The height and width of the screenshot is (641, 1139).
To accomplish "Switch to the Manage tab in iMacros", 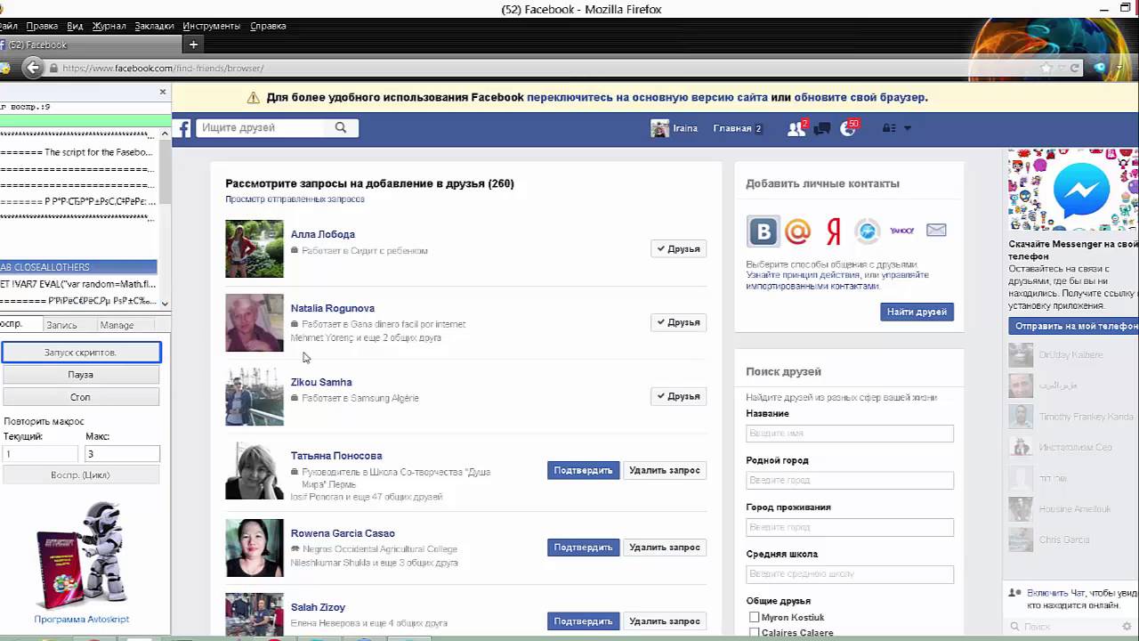I will click(117, 325).
